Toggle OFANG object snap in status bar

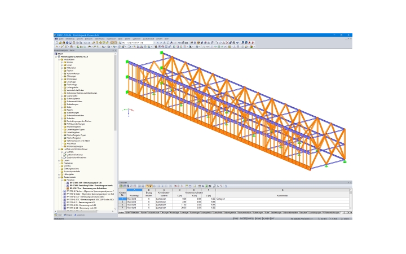point(258,219)
